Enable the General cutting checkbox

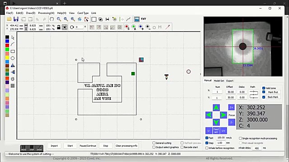(x=154, y=143)
